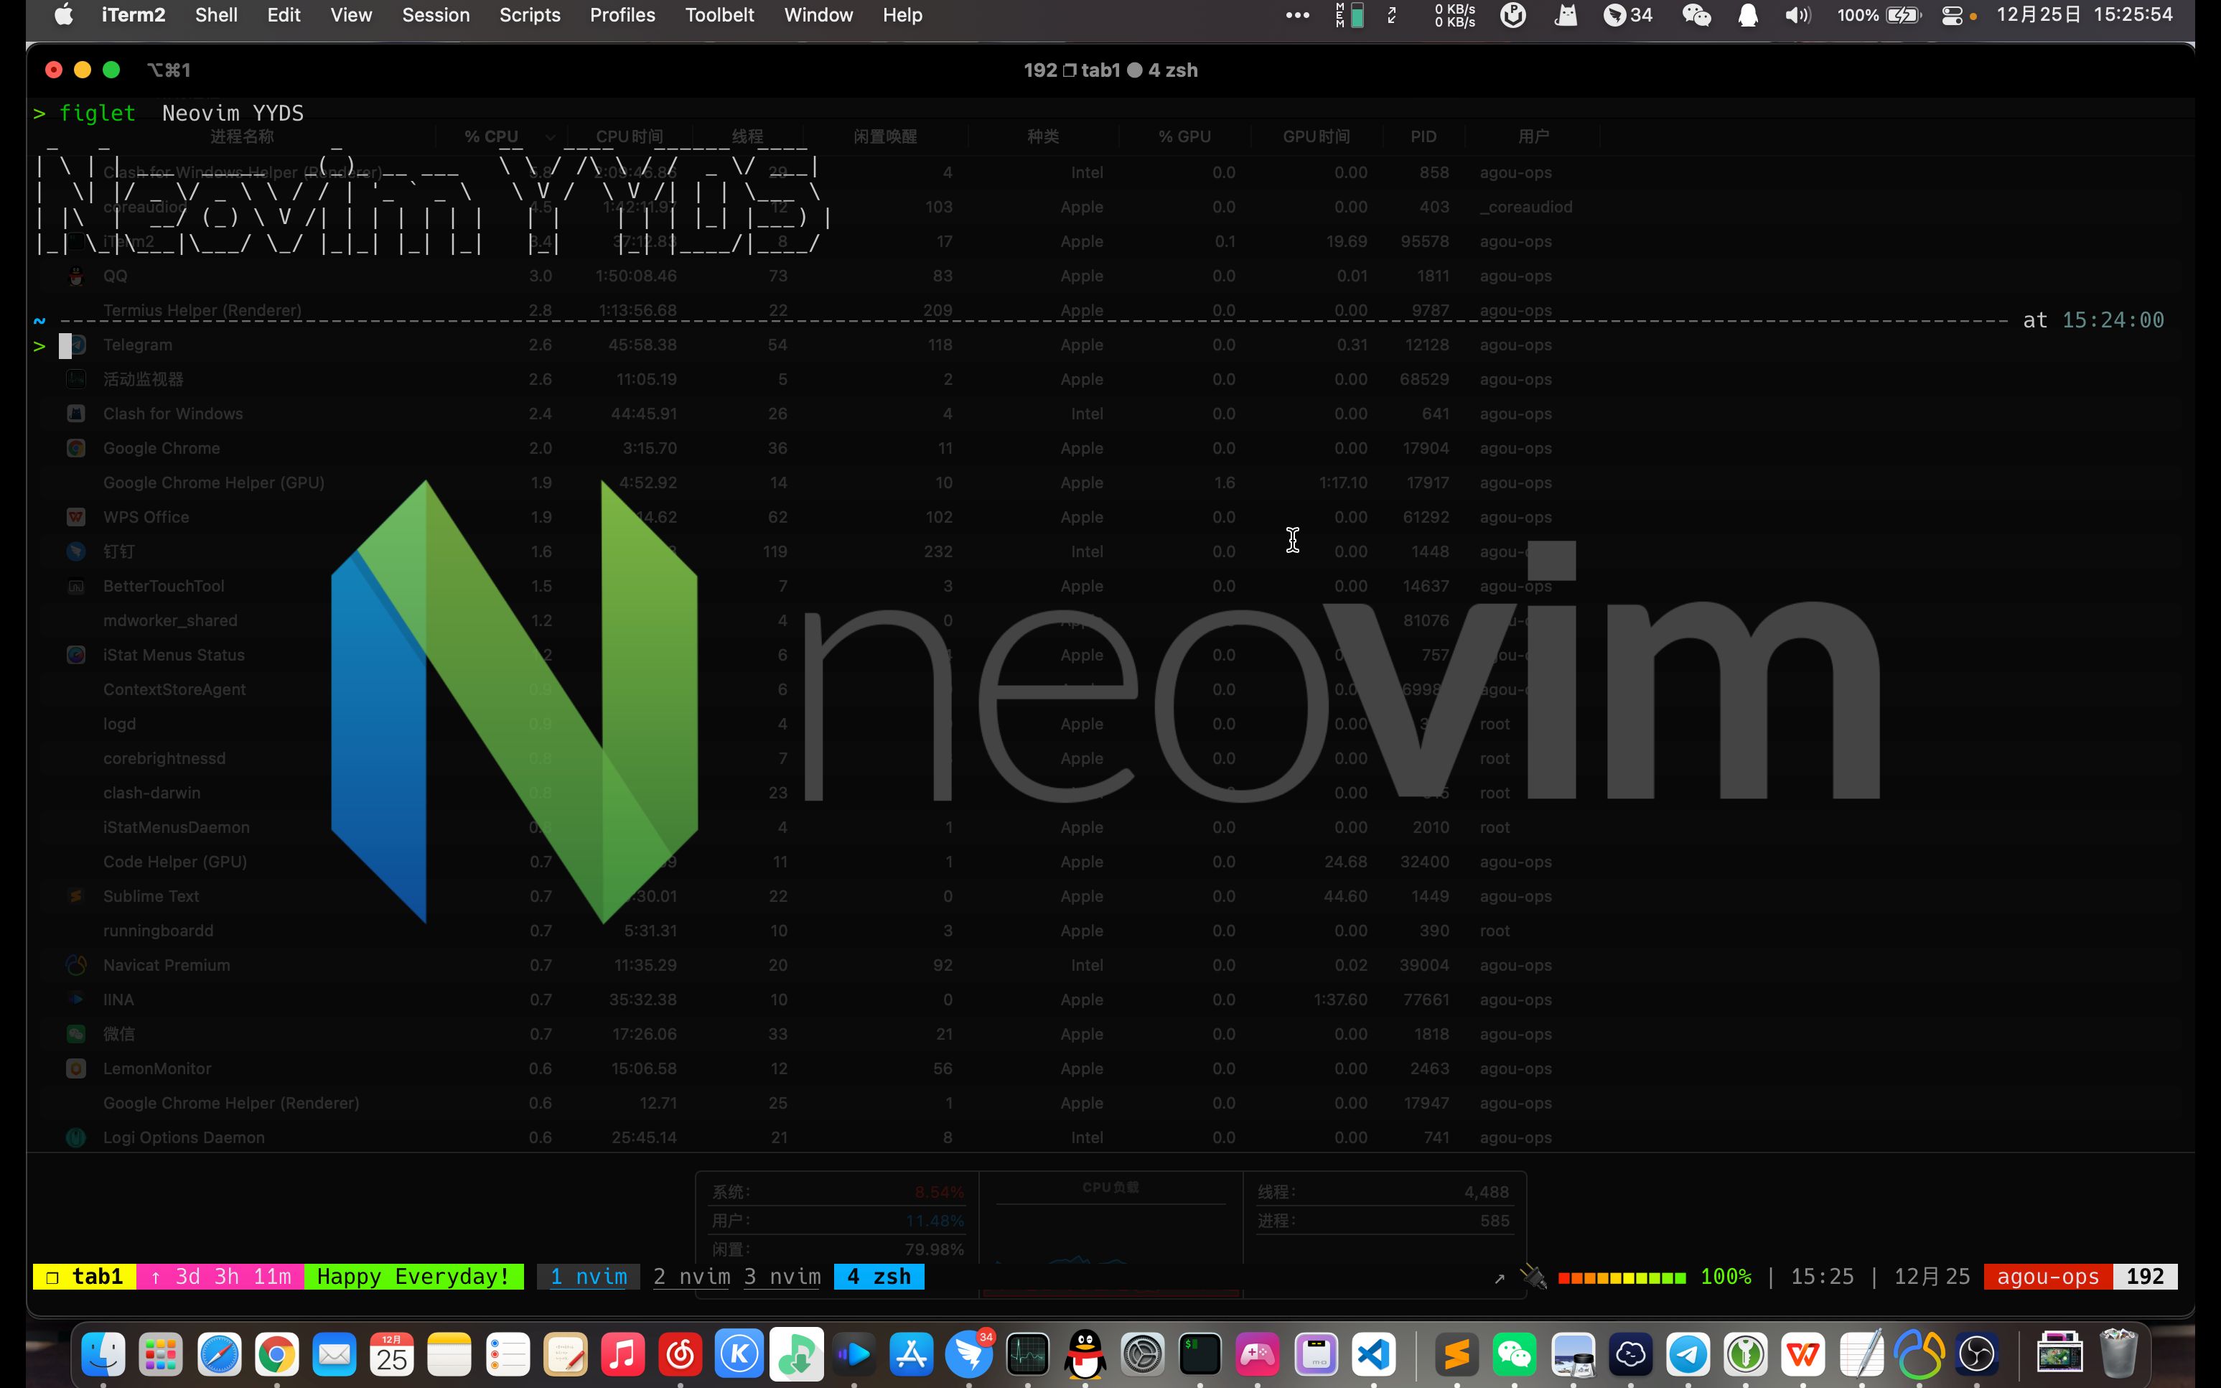Open the iTerm2 application menu
The height and width of the screenshot is (1388, 2221).
click(133, 14)
